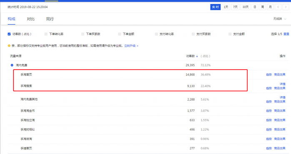Open 商品效果 for the 手猫首页 row

coord(280,149)
